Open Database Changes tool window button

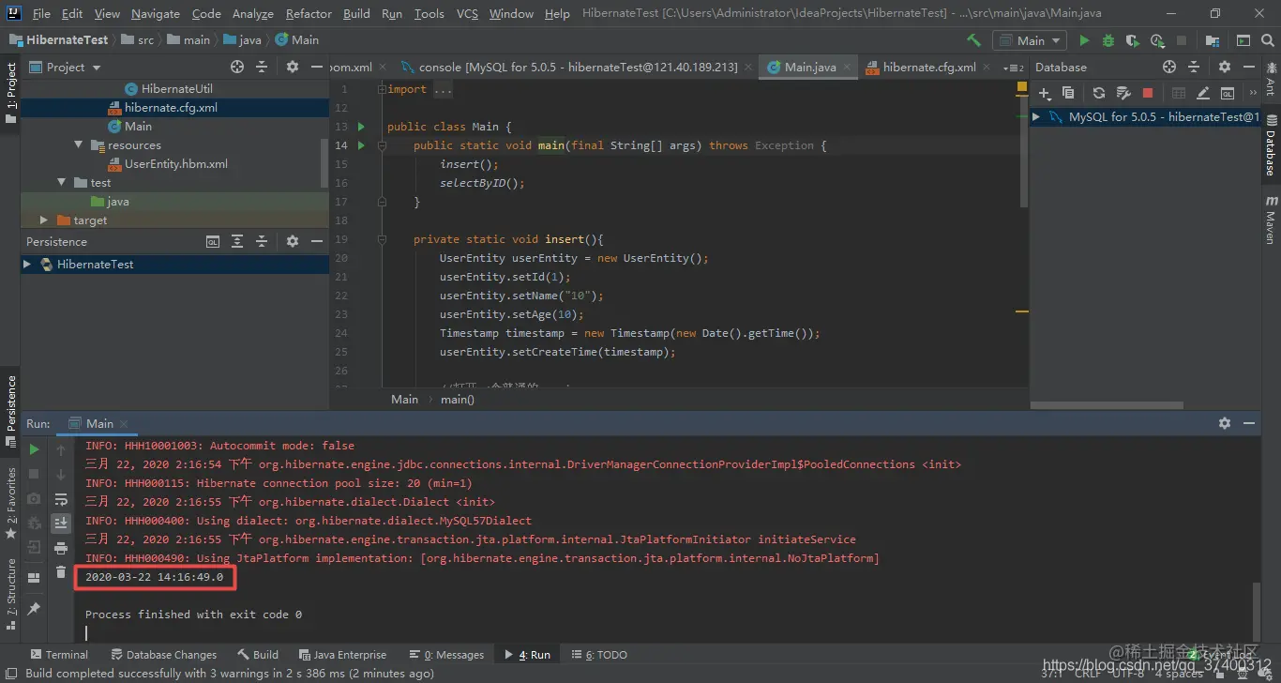point(164,655)
